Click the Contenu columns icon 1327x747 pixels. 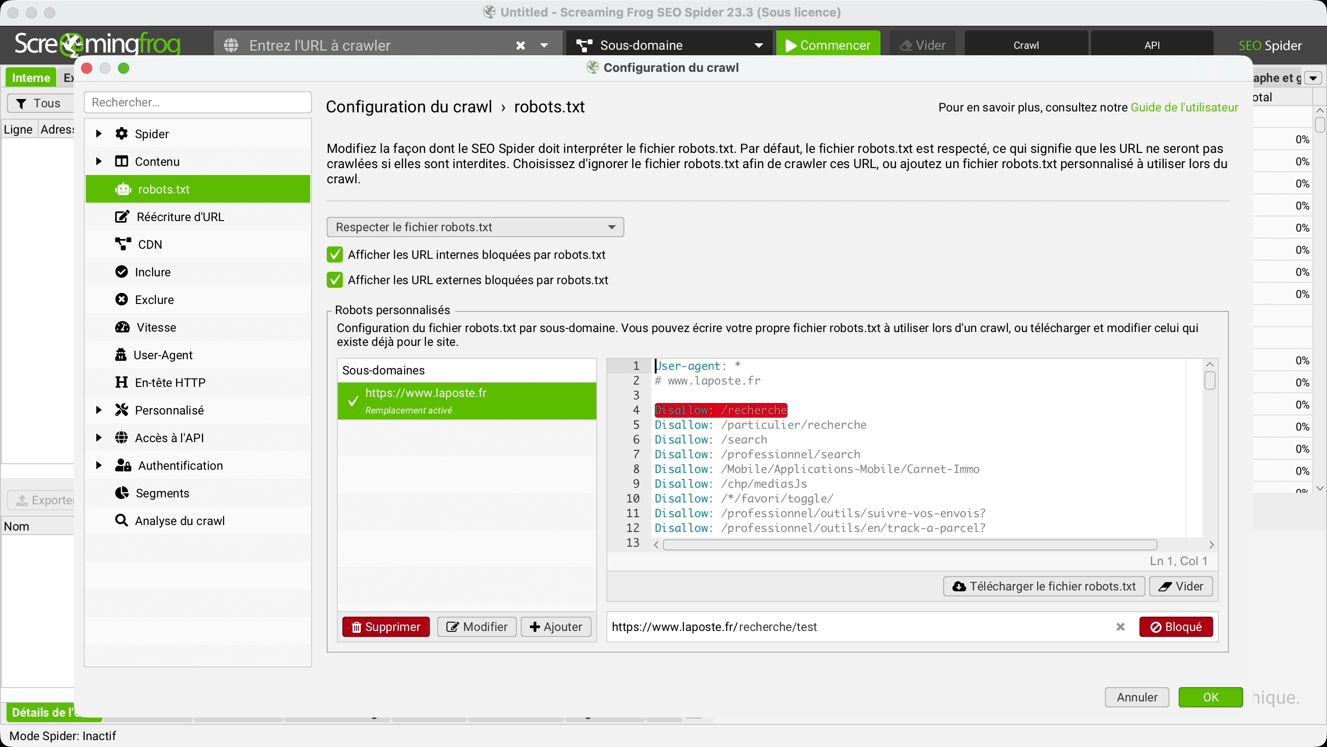click(122, 162)
